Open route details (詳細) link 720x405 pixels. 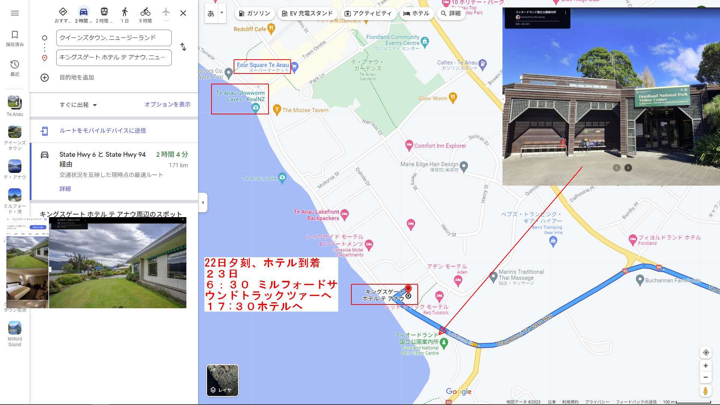pyautogui.click(x=65, y=189)
